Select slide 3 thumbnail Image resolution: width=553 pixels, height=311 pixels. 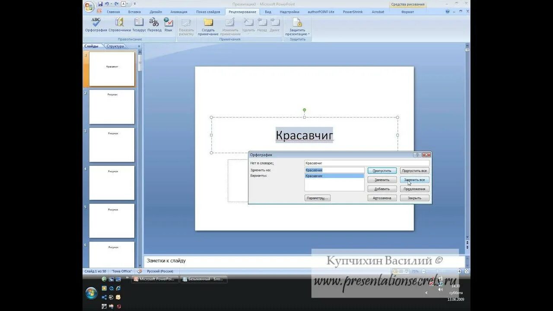tap(112, 145)
